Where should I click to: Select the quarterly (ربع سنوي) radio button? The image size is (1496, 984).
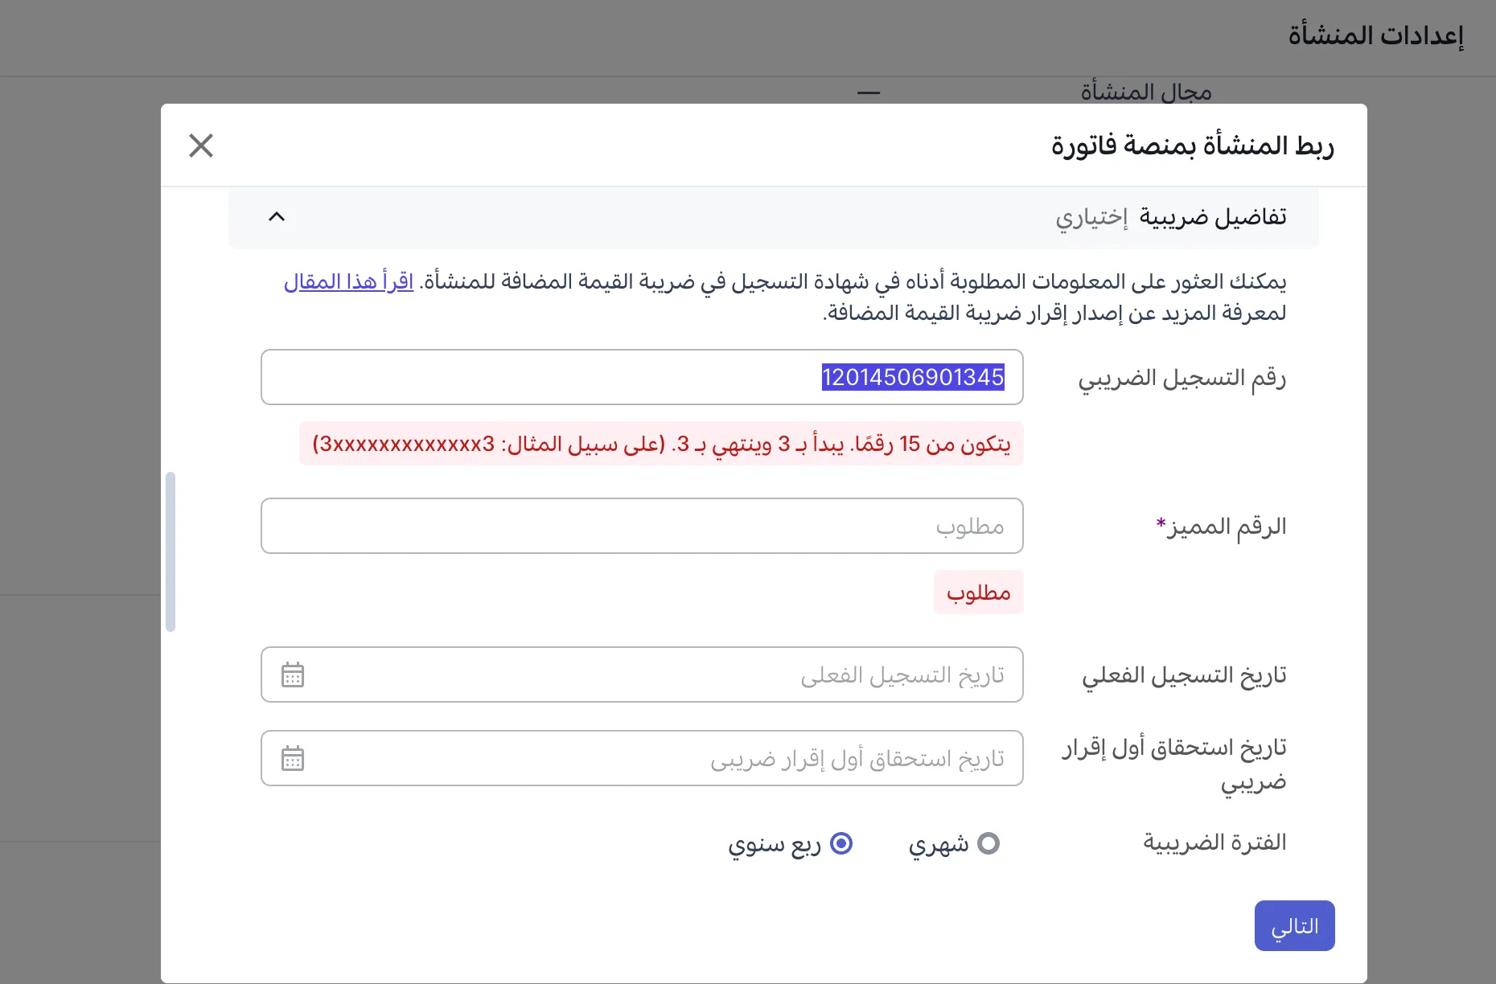pos(842,843)
